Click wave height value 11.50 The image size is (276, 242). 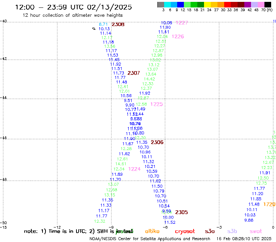coord(157,186)
